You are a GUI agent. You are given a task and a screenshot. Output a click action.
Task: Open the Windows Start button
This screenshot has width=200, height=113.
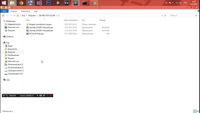click(4, 3)
